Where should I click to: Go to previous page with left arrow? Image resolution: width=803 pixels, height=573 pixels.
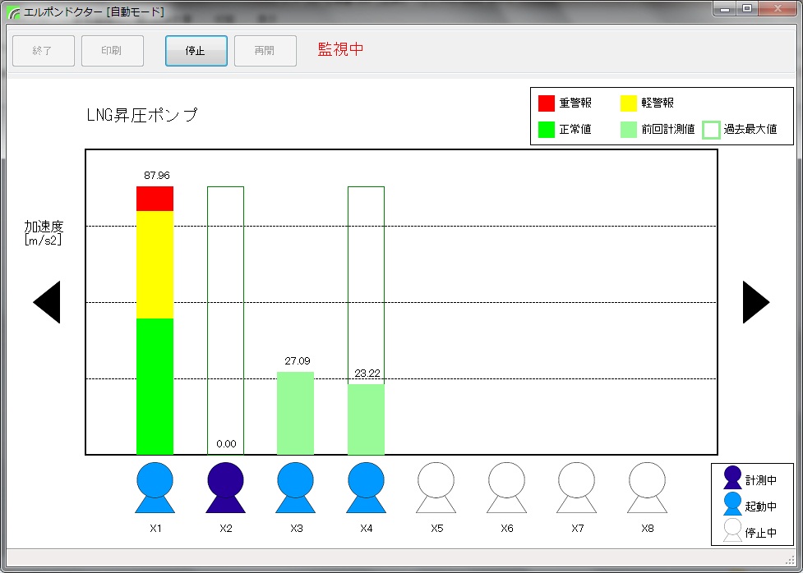(x=47, y=302)
